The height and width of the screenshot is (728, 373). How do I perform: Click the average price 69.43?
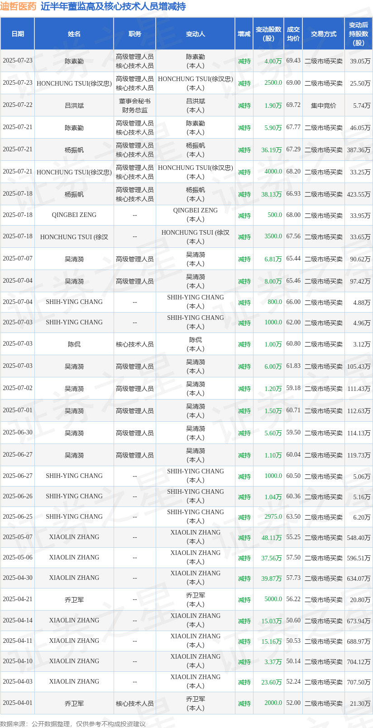pos(293,61)
